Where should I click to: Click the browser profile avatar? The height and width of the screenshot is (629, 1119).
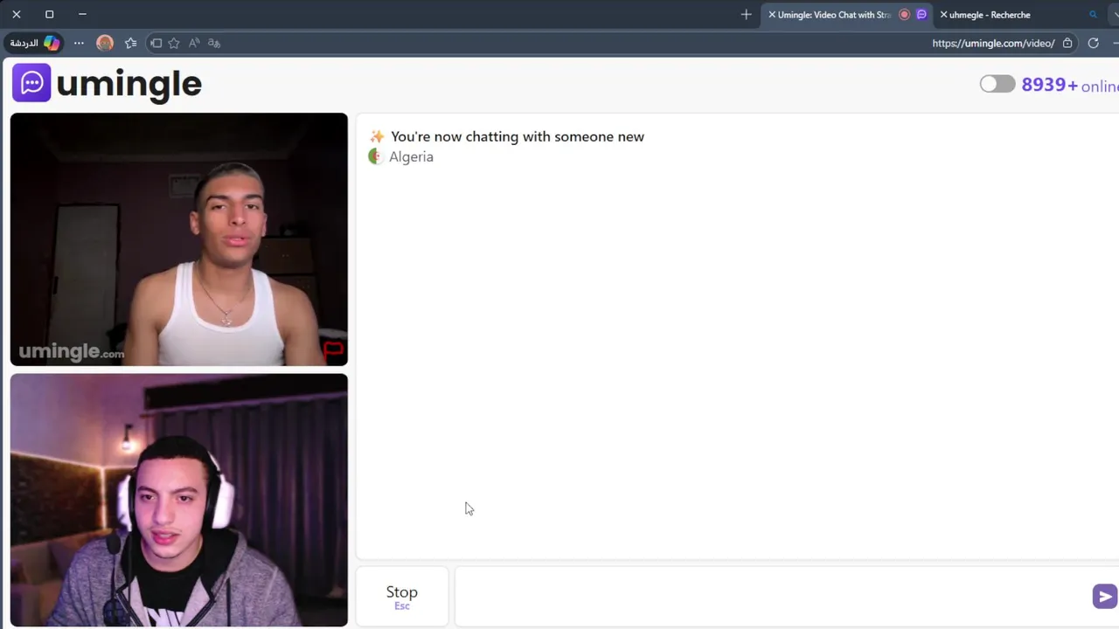[x=105, y=43]
